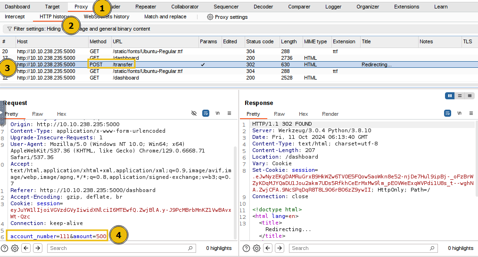Toggle \n display in the Request panel

coord(218,113)
